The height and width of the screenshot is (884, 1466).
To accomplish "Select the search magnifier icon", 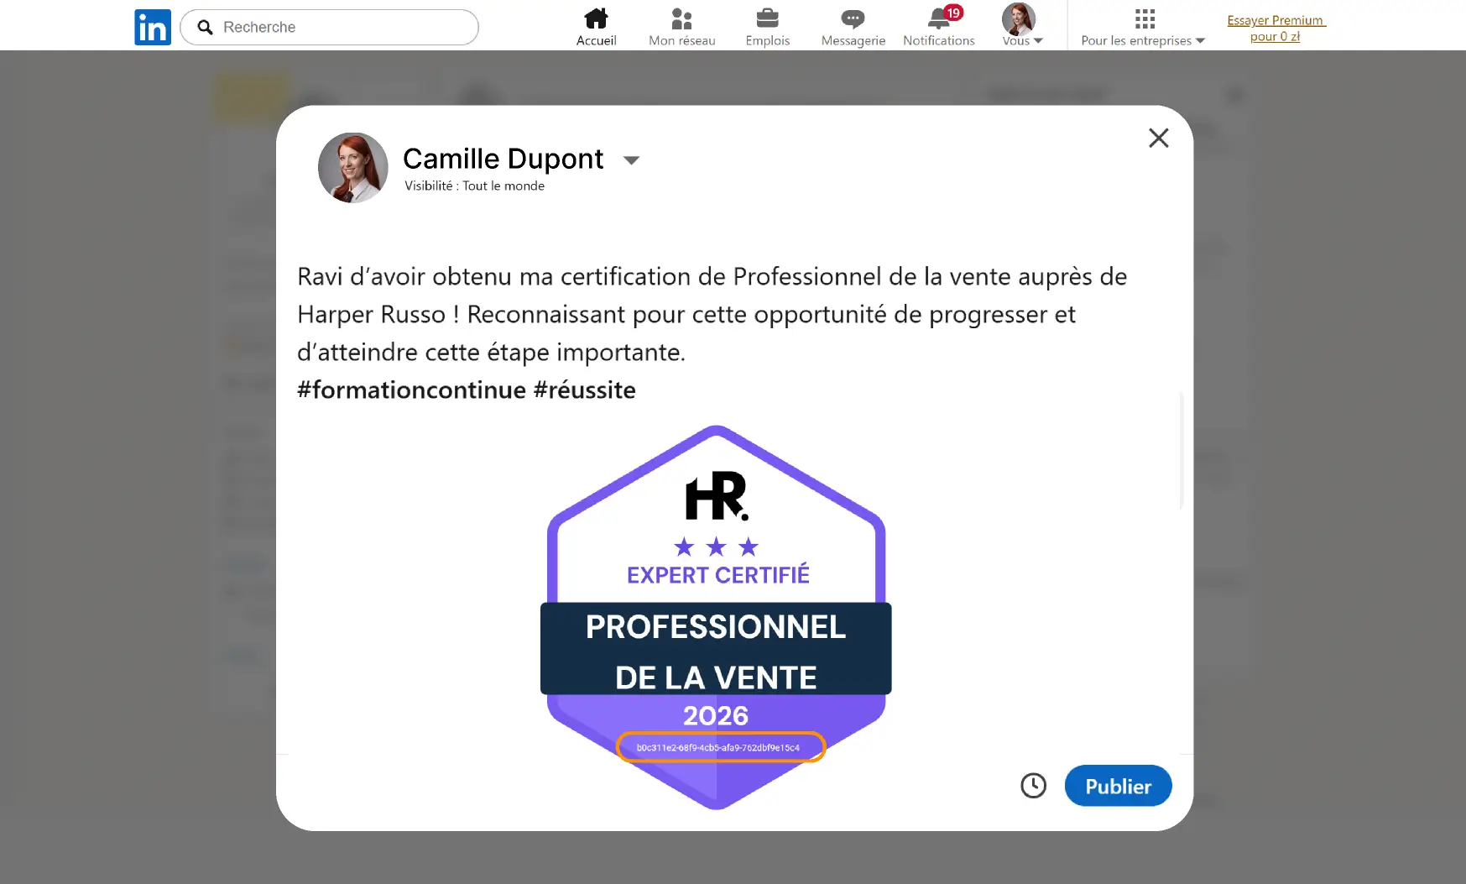I will click(x=204, y=27).
